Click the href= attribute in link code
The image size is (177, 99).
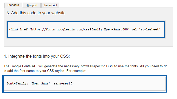coord(25,30)
